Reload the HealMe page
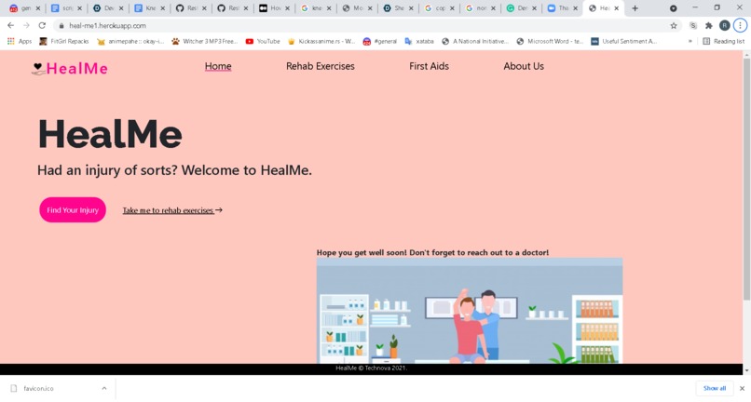Image resolution: width=751 pixels, height=402 pixels. click(x=42, y=25)
